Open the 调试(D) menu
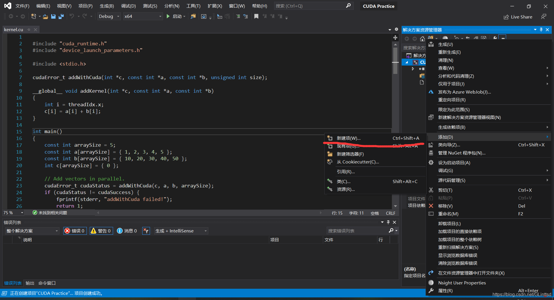Viewport: 554px width, 300px height. [128, 6]
